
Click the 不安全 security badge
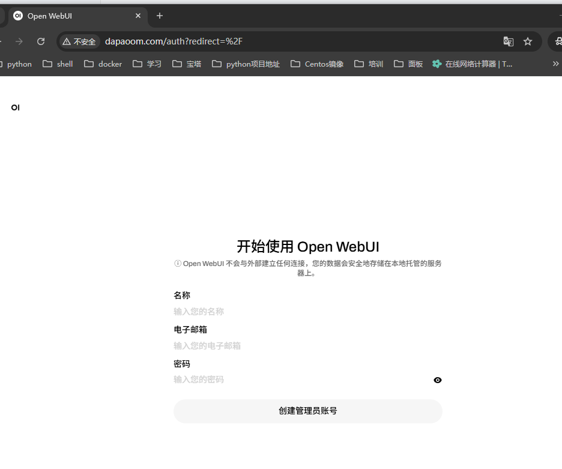point(79,41)
